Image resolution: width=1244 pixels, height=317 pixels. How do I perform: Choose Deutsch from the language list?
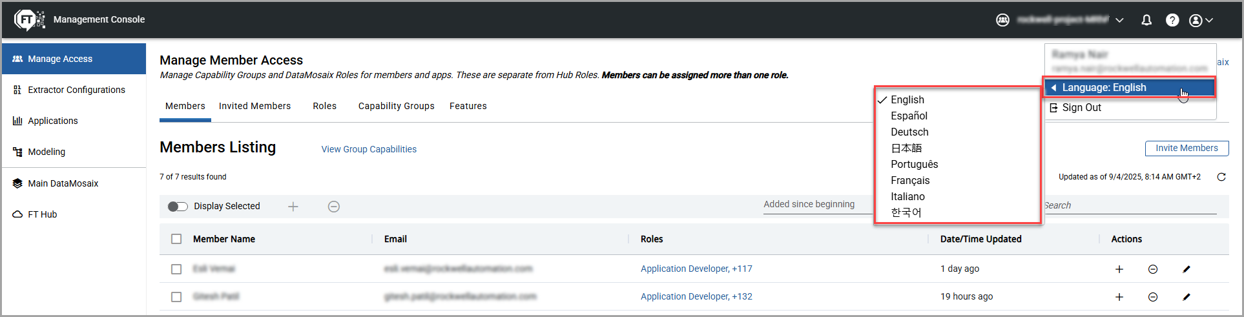909,132
